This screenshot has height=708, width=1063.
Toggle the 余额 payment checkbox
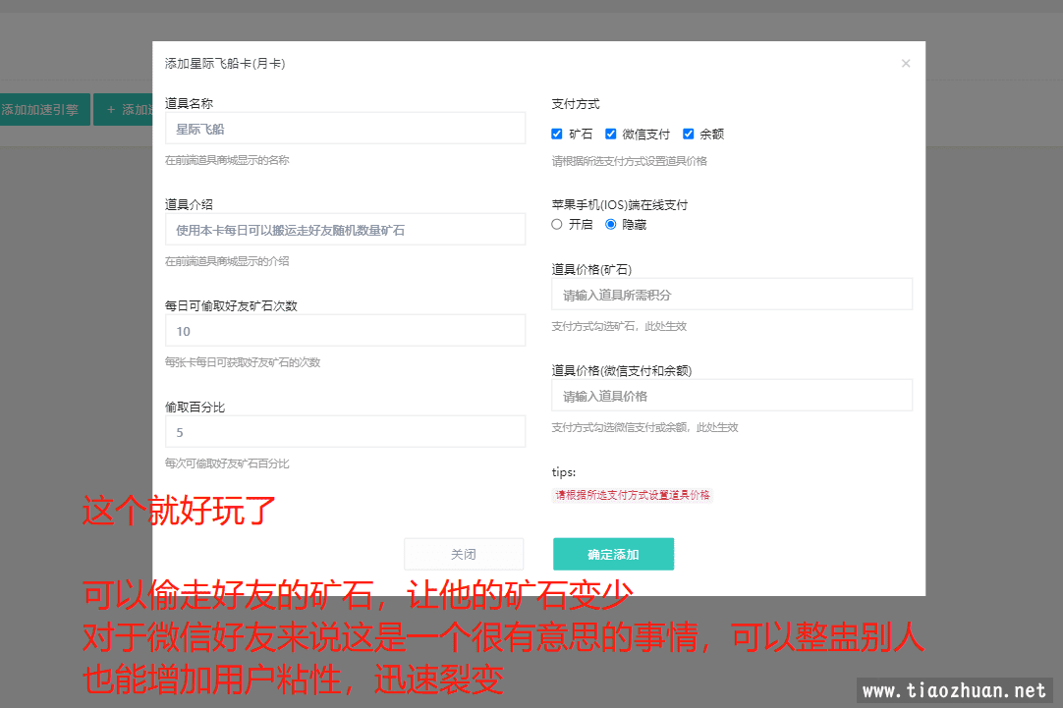tap(689, 134)
